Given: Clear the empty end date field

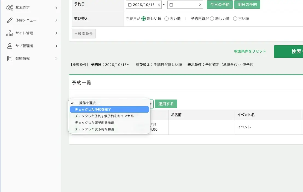Looking at the screenshot, I should pyautogui.click(x=200, y=5).
